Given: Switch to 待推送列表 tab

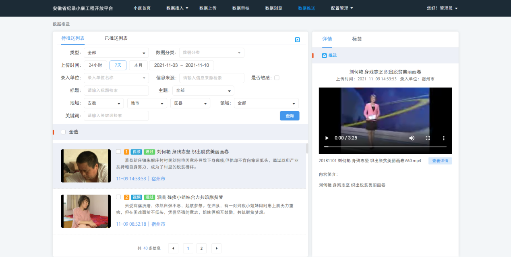Looking at the screenshot, I should 73,38.
